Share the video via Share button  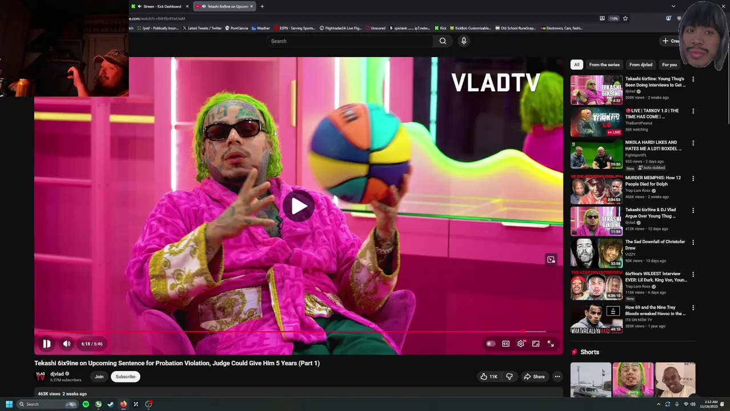point(534,377)
